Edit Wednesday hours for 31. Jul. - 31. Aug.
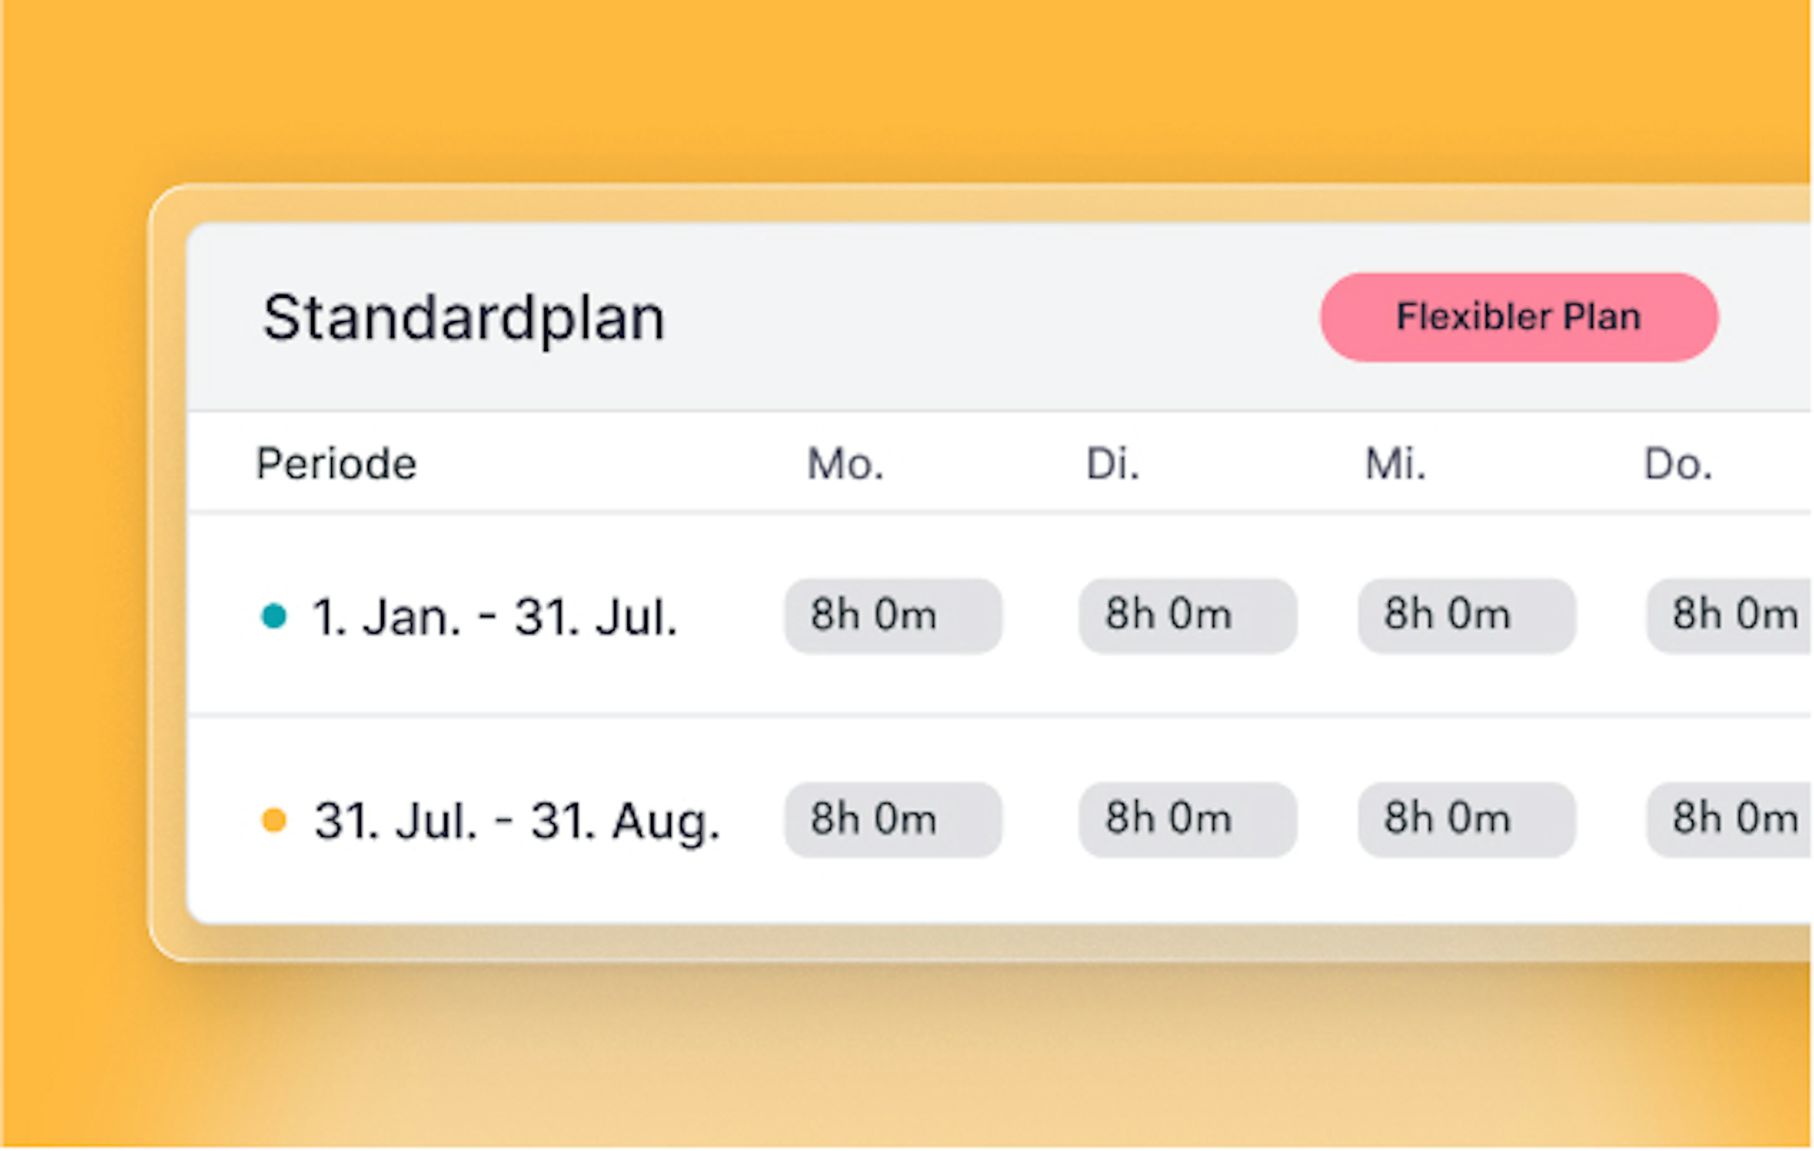Screen dimensions: 1814x1151 (x=1467, y=820)
